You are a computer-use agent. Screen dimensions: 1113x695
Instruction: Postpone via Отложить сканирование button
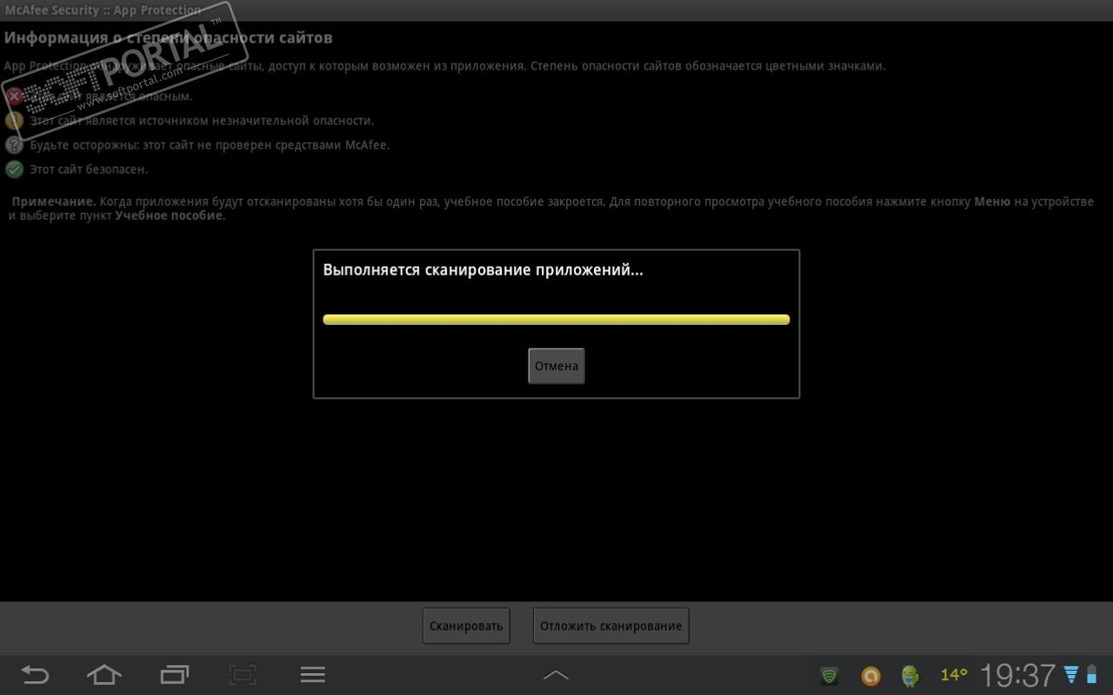pyautogui.click(x=610, y=625)
